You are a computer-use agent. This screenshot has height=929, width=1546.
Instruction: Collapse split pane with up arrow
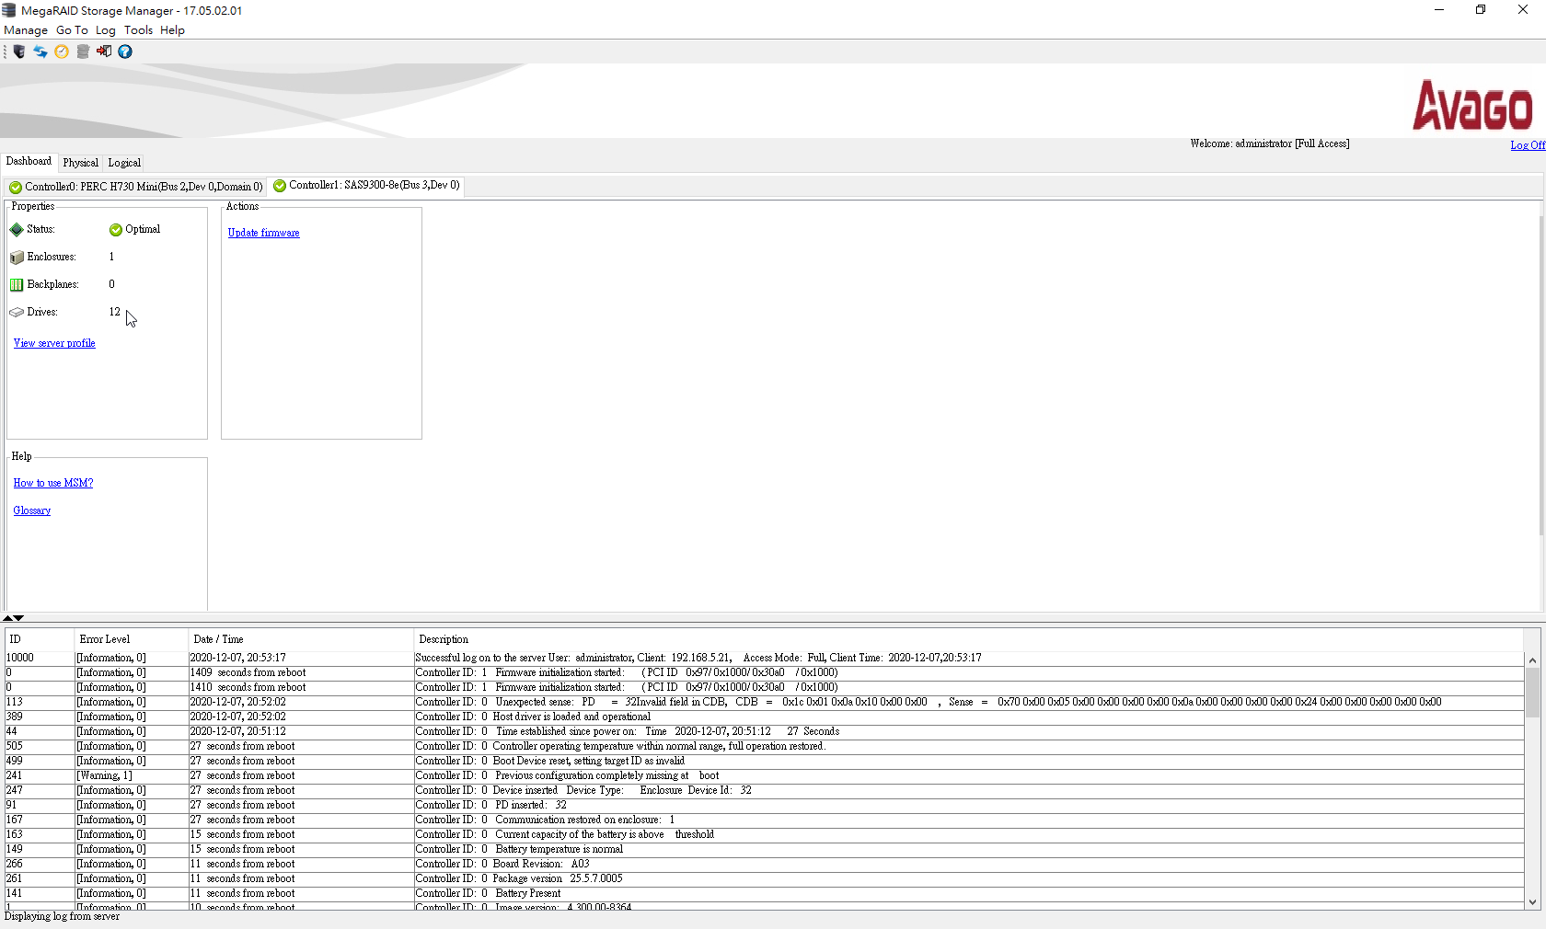click(8, 618)
